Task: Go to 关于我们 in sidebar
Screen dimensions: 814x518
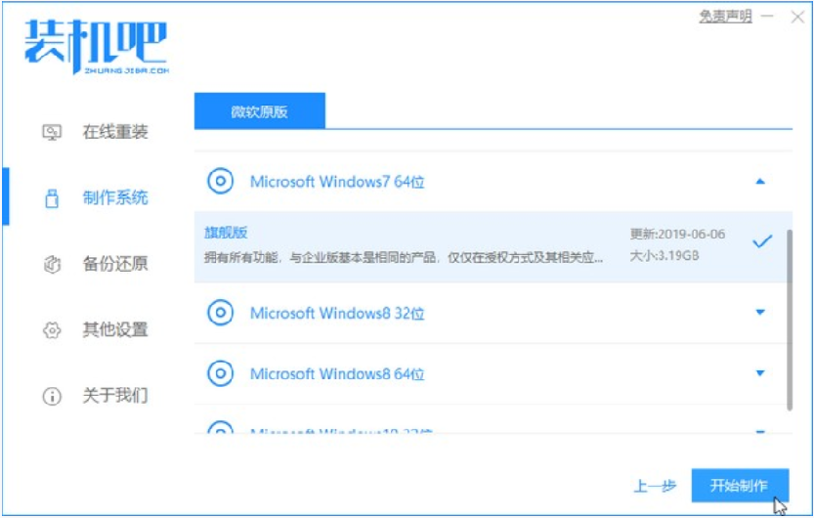Action: 115,396
